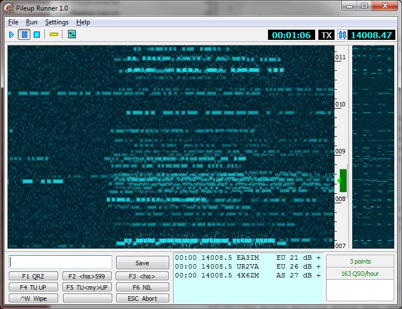Click the 3 points score label

point(360,261)
